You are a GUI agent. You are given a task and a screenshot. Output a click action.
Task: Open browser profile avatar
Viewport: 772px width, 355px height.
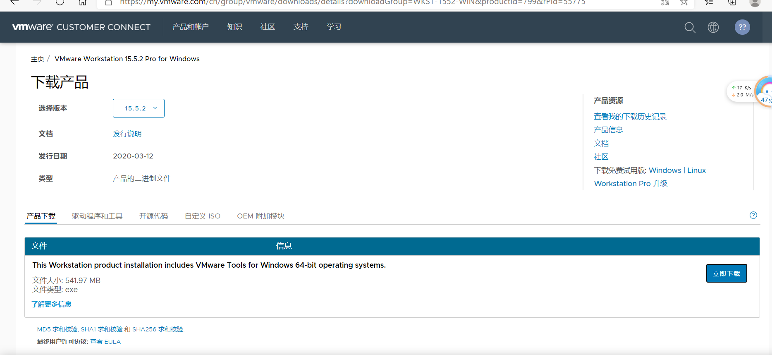coord(755,2)
